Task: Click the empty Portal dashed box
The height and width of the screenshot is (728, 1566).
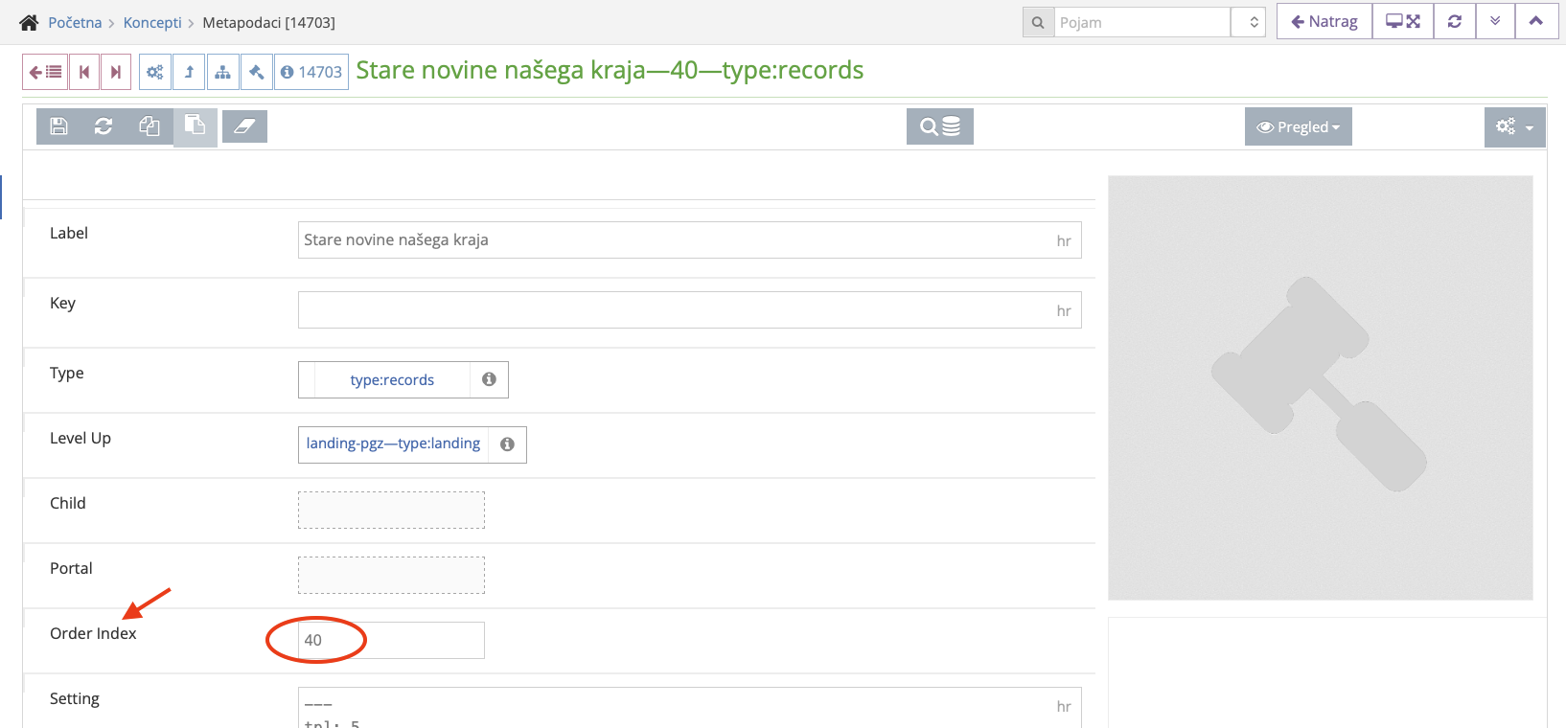Action: pyautogui.click(x=391, y=575)
